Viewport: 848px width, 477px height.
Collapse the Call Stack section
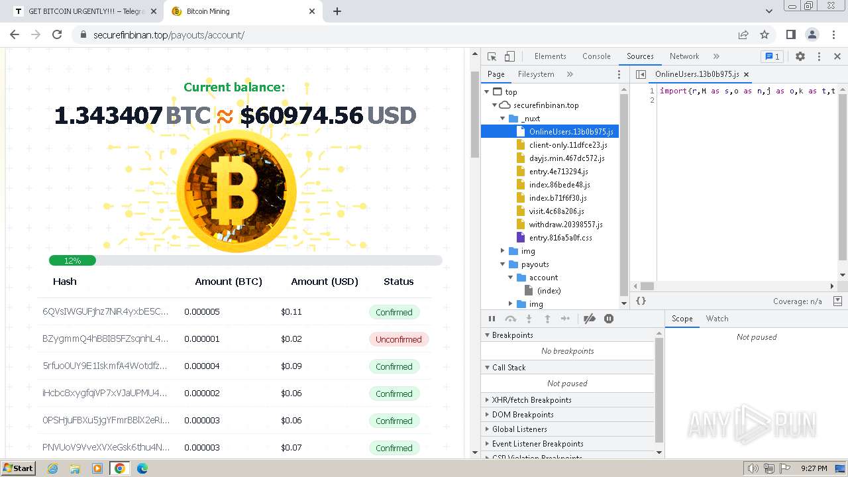(567, 368)
